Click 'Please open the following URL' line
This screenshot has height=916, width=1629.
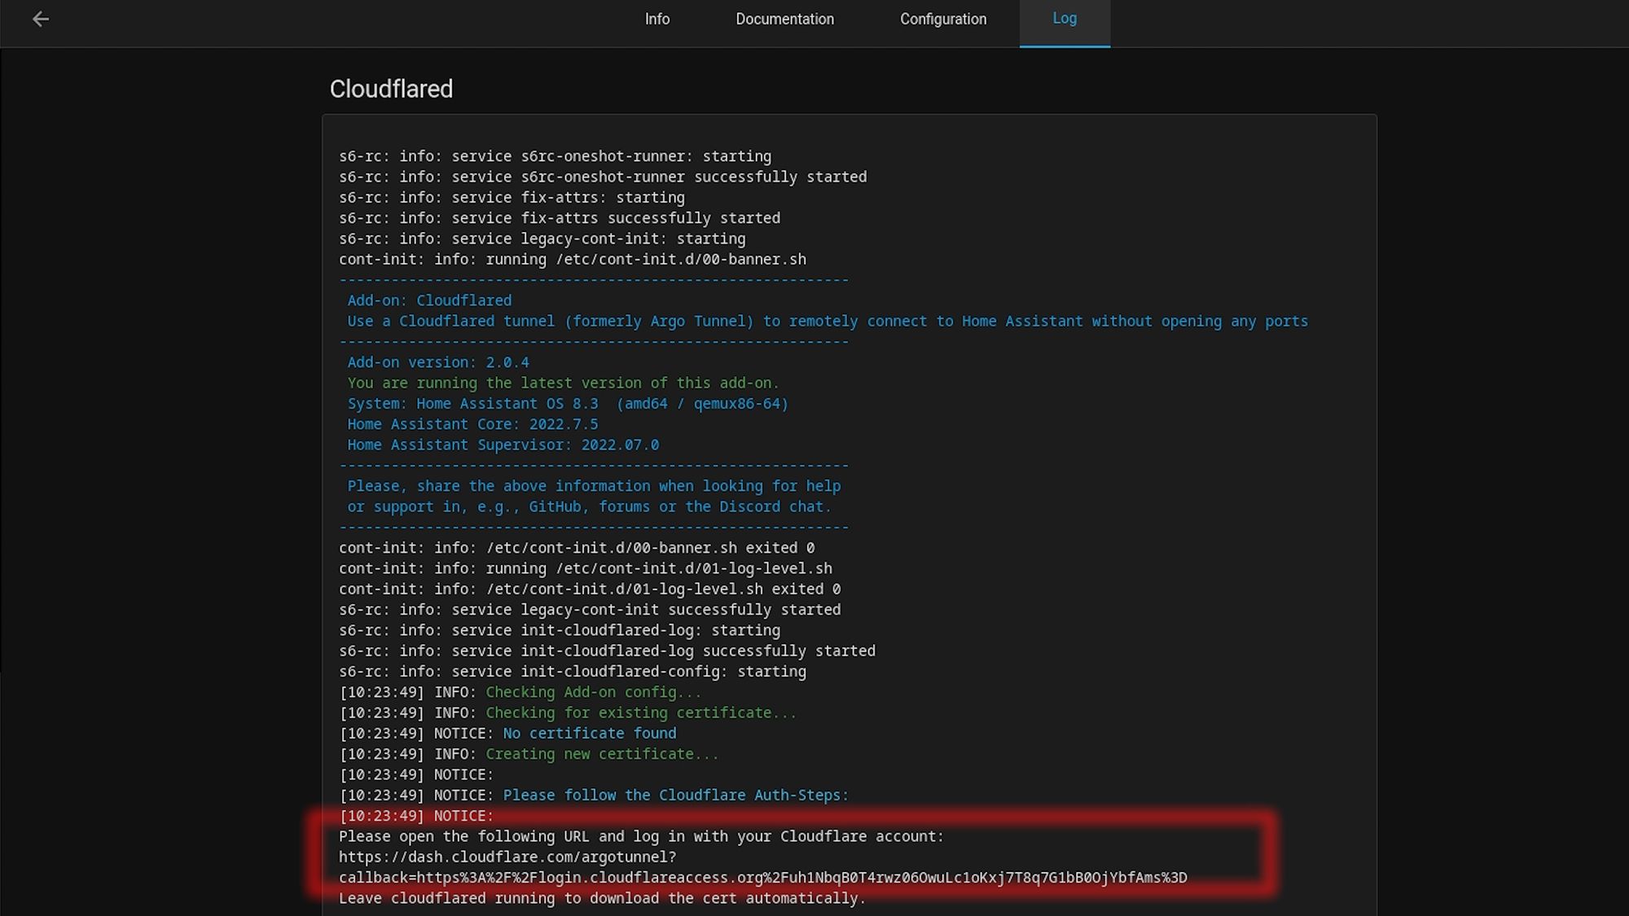coord(641,836)
